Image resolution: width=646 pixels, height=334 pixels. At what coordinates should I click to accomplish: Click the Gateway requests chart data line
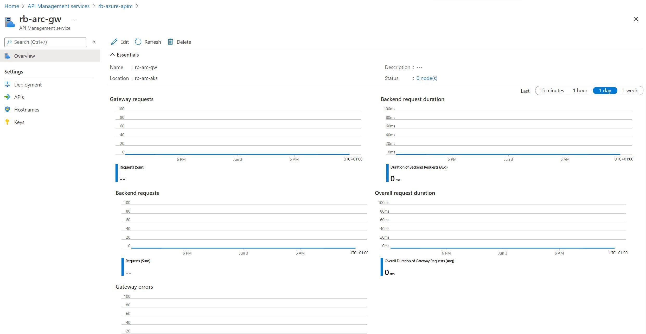pyautogui.click(x=237, y=154)
